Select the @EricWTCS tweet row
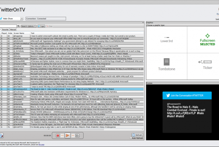The width and height of the screenshot is (219, 147). (x=72, y=127)
